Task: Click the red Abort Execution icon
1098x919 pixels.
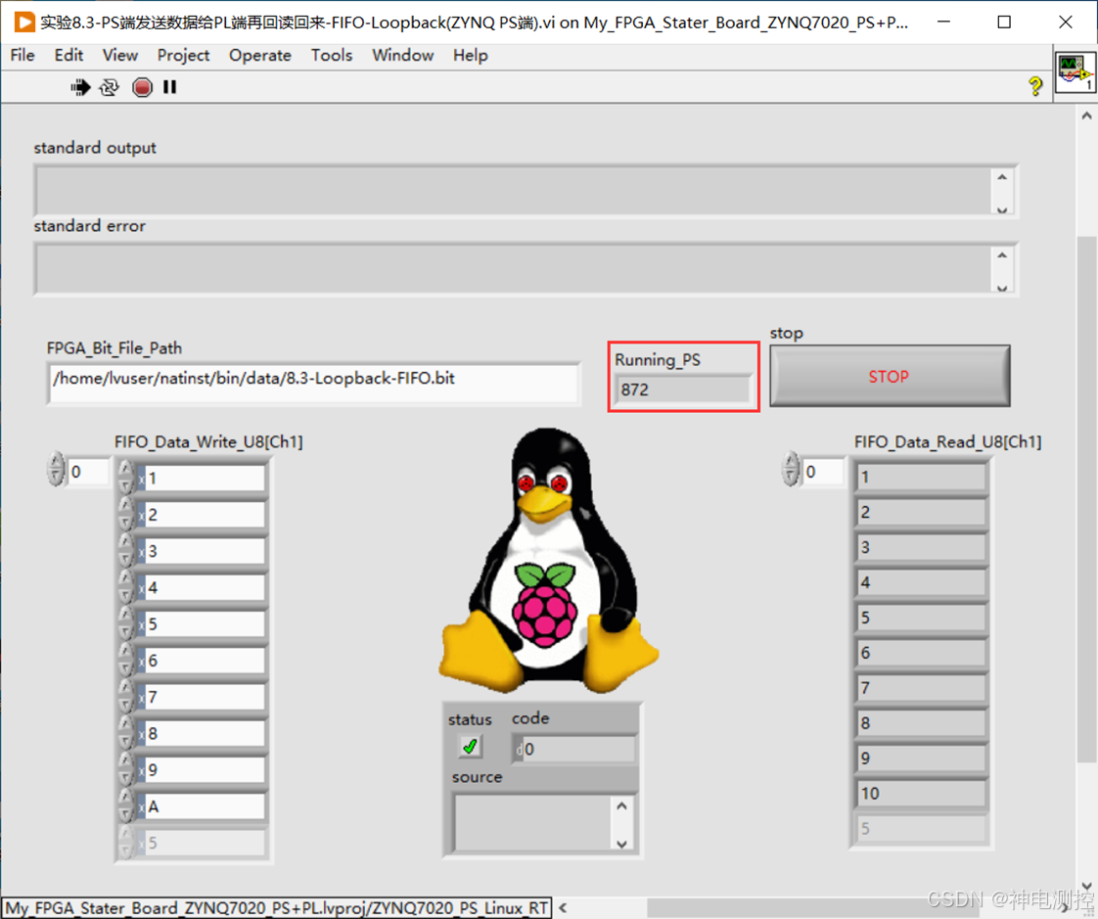Action: click(x=142, y=87)
